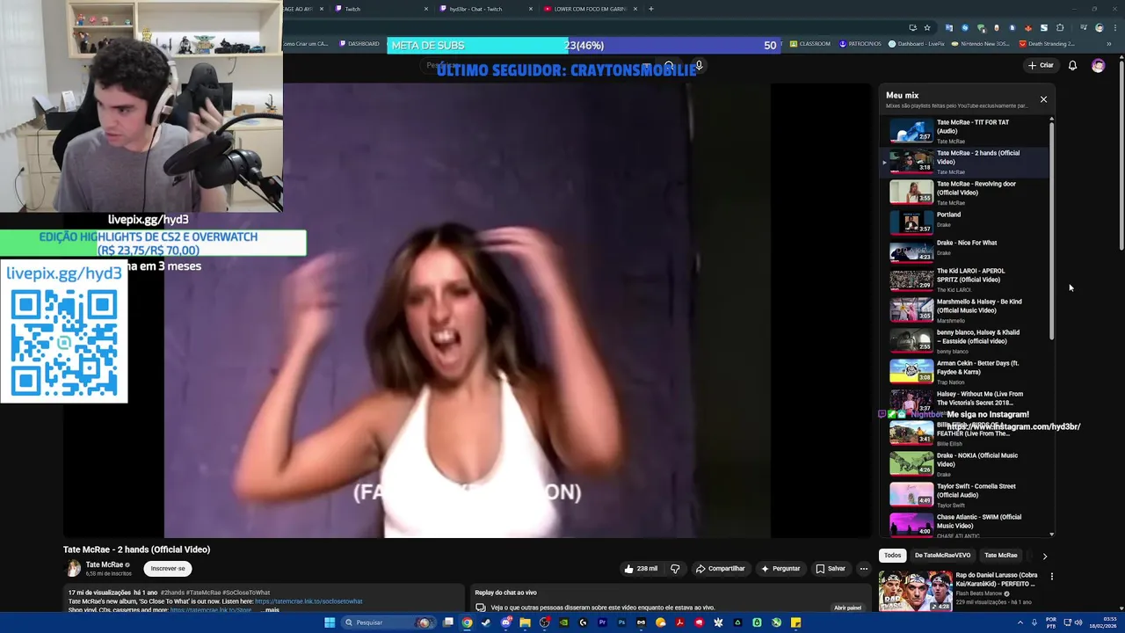Open the YouTube account avatar menu
The height and width of the screenshot is (633, 1125).
[1098, 65]
